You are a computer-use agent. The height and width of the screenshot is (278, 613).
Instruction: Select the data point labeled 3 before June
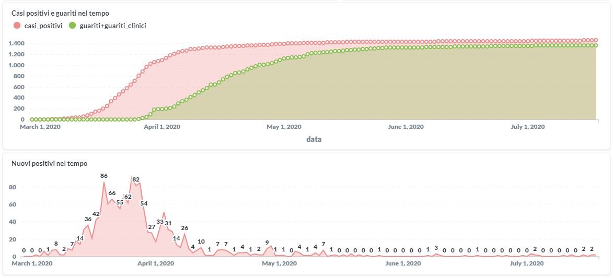click(436, 248)
